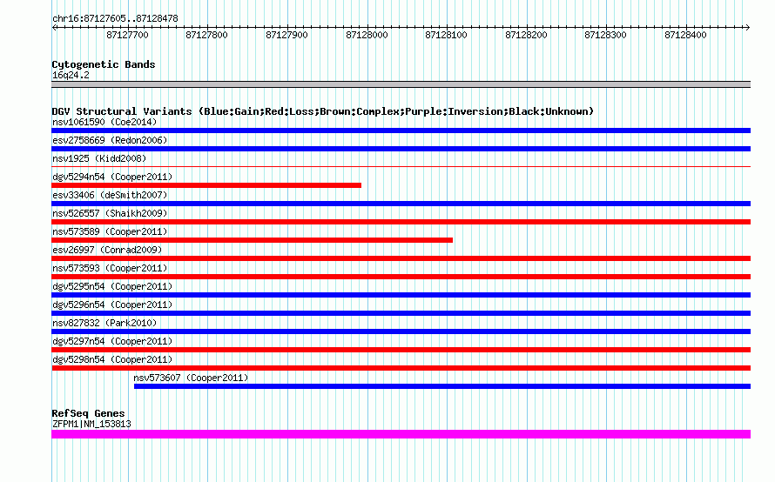Click the blue bar under nsv573607
775x482 pixels.
pos(442,386)
